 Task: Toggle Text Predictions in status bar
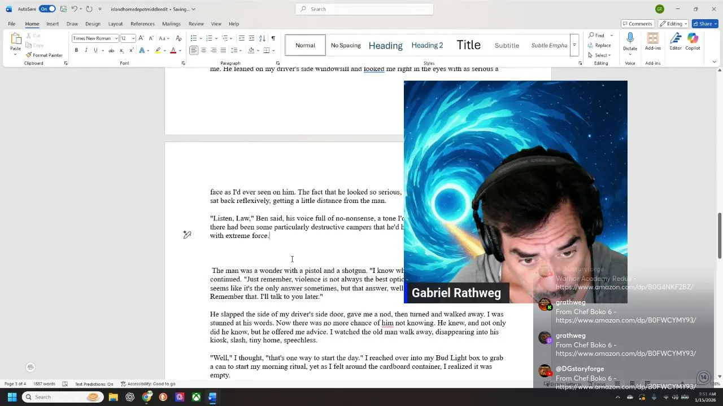[94, 384]
